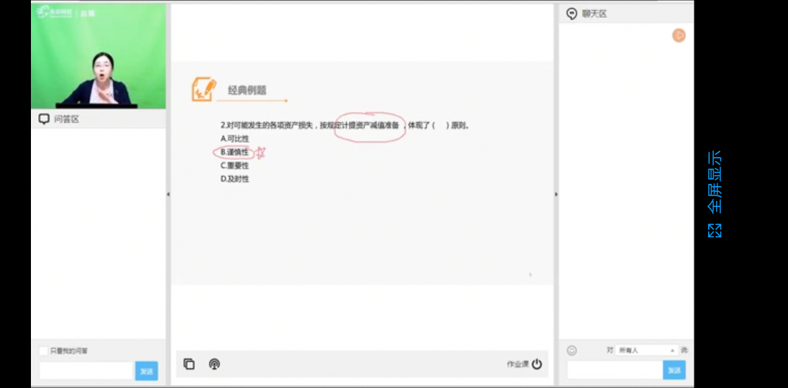The image size is (788, 388).
Task: Open the 所有人 recipient dropdown
Action: [x=646, y=351]
